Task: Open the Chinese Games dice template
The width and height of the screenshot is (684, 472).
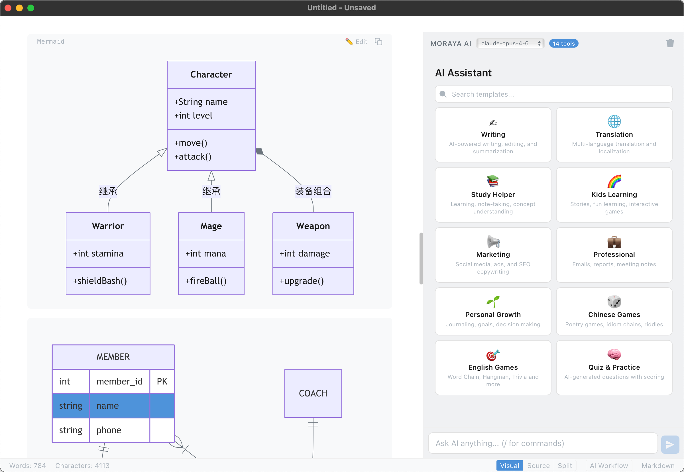Action: 614,311
